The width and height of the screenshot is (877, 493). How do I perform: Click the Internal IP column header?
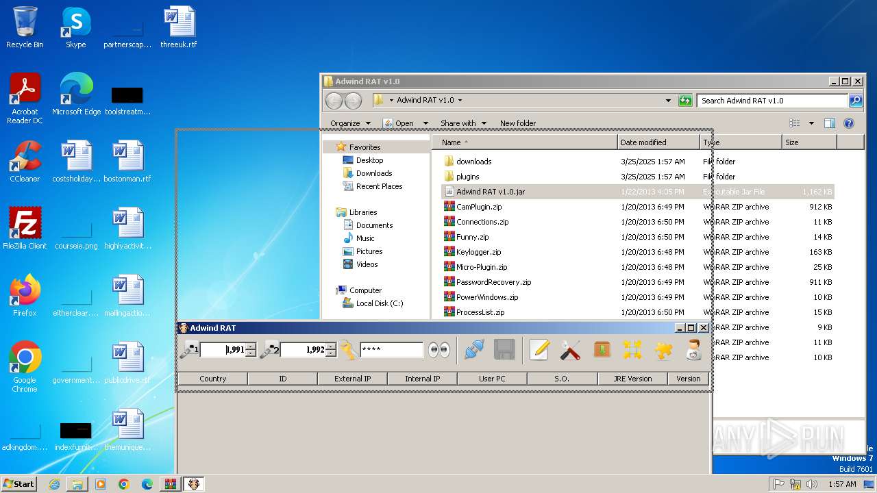[x=423, y=379]
